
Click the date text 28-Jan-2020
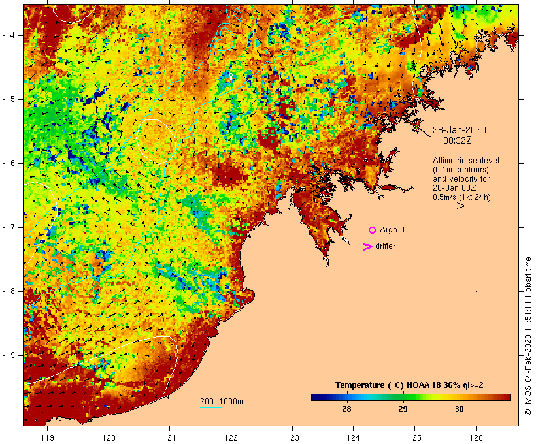(459, 130)
